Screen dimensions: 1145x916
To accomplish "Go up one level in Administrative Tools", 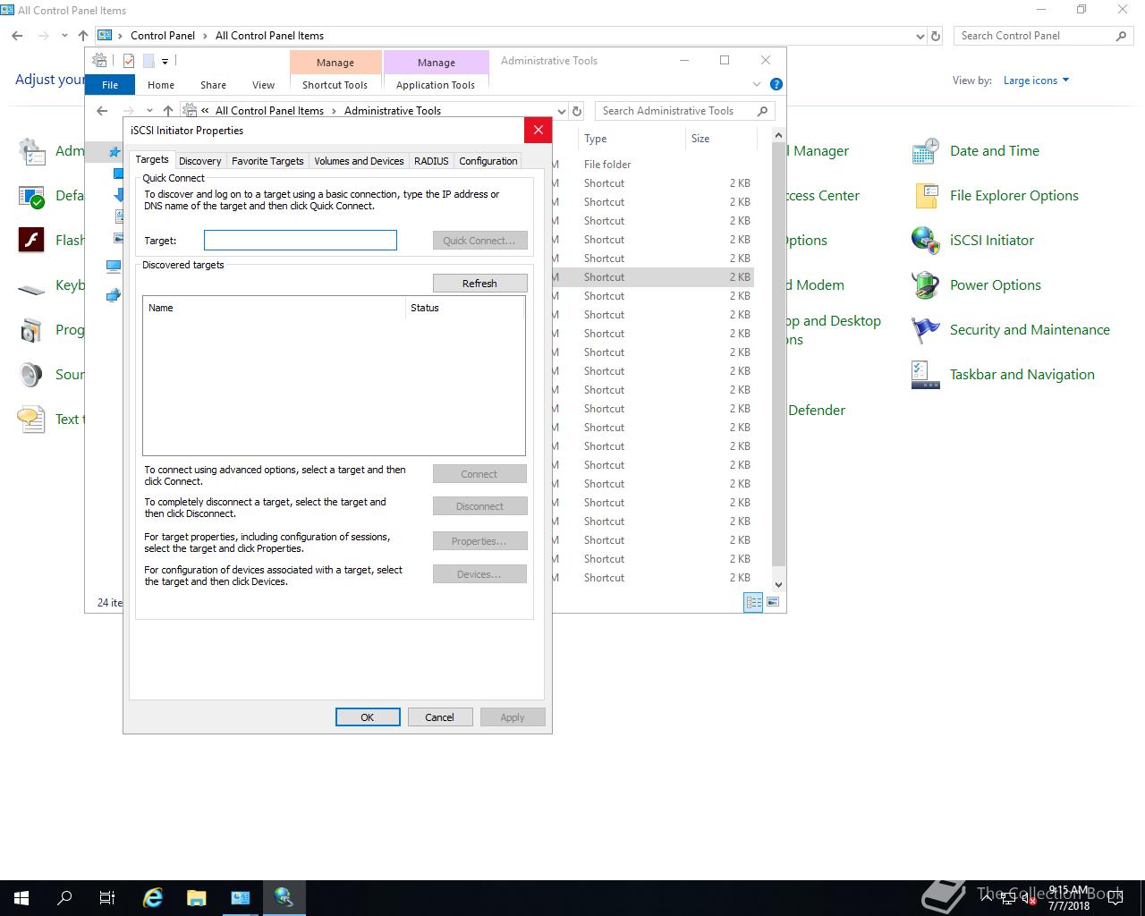I will [x=168, y=111].
